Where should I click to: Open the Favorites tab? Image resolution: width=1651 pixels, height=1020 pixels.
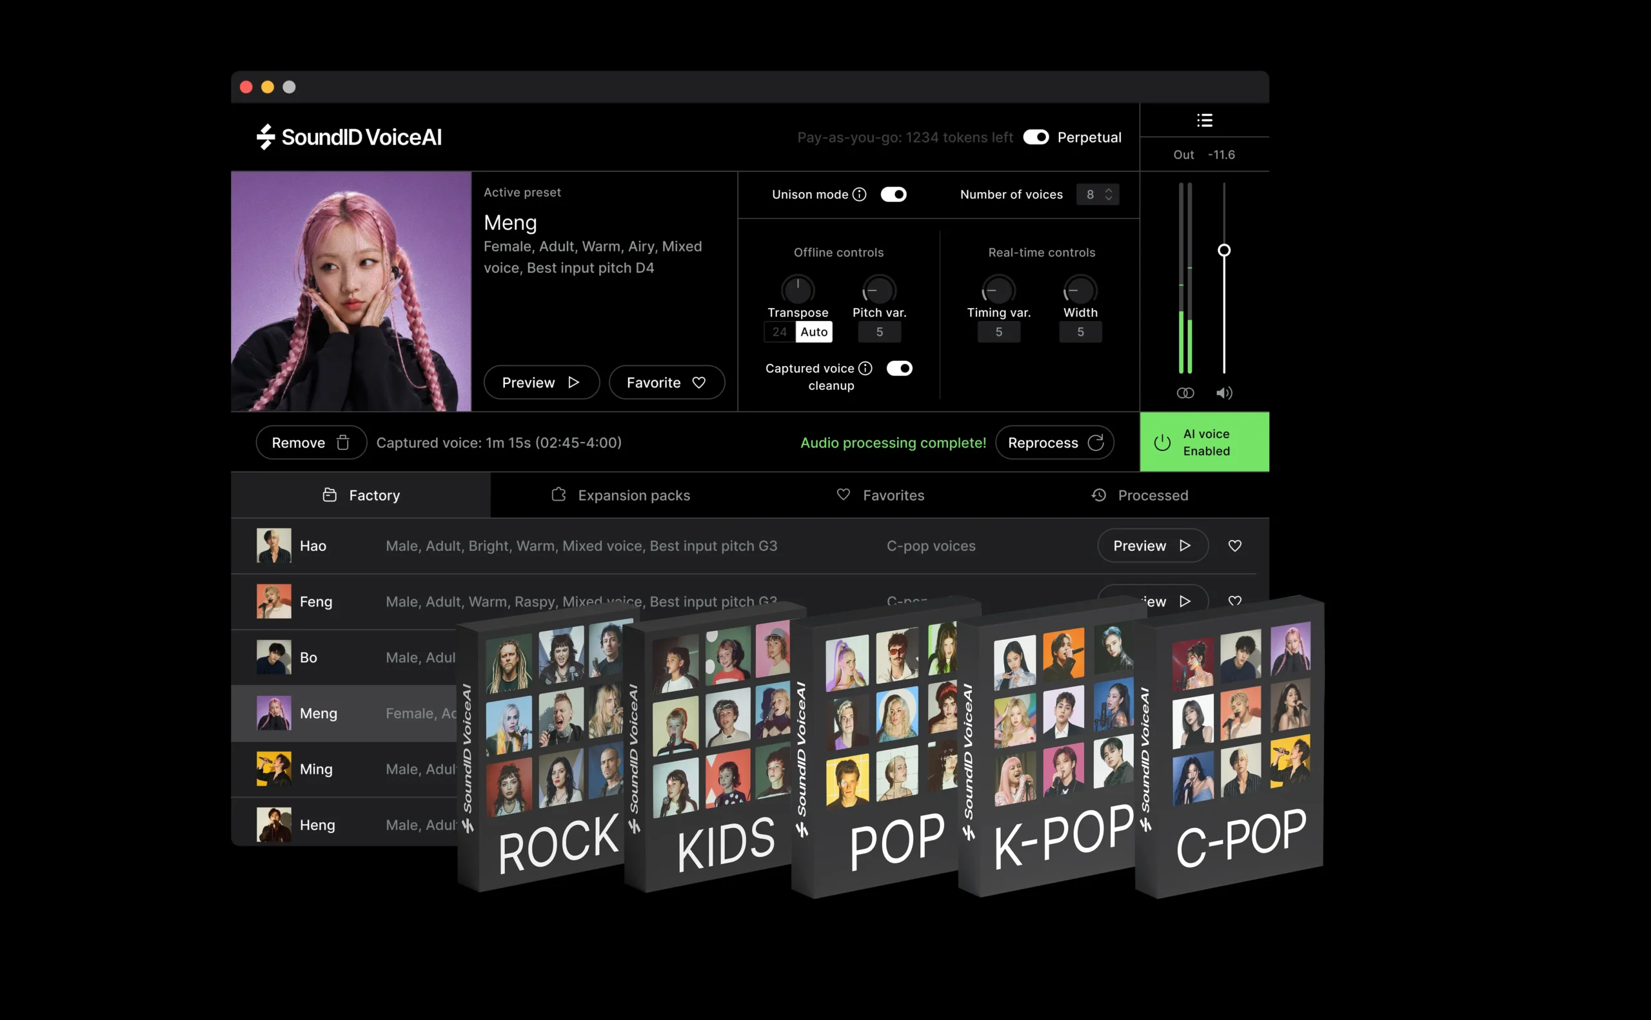(880, 495)
